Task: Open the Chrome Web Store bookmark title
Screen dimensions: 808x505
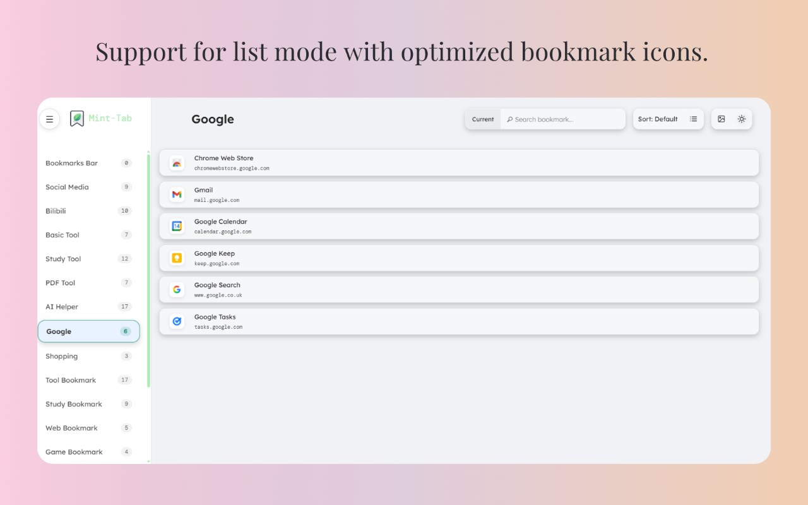Action: click(223, 158)
